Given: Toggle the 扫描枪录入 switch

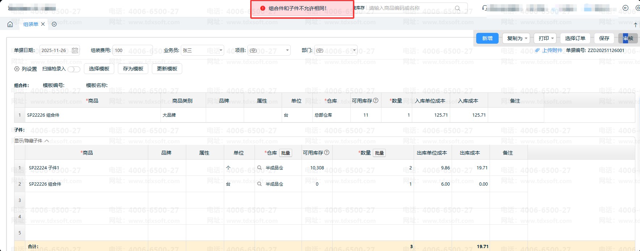Looking at the screenshot, I should coord(74,69).
